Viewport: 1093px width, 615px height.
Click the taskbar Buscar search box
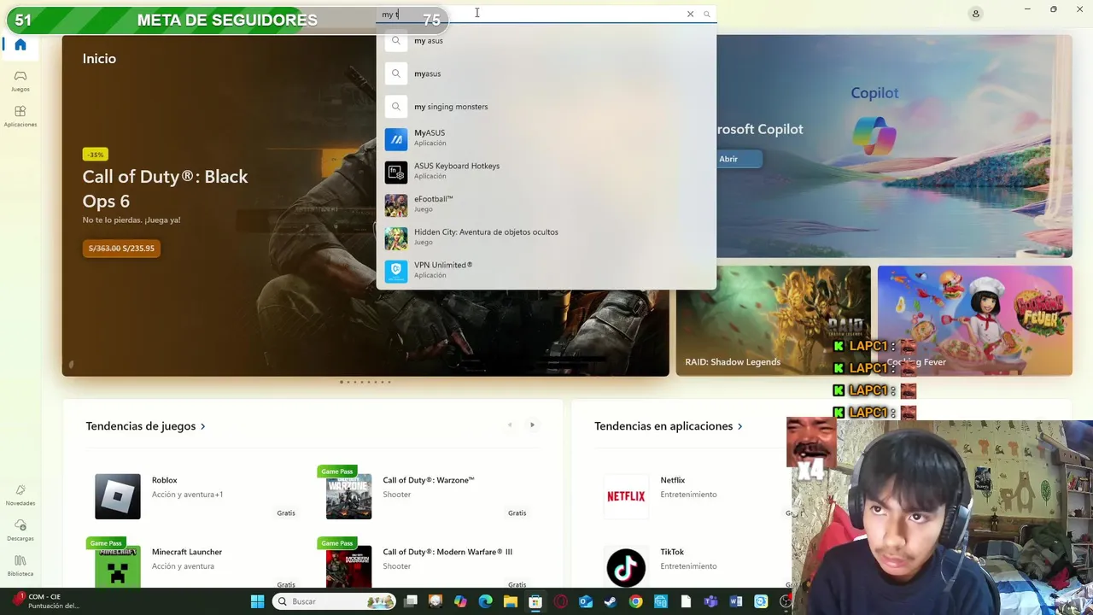pos(335,601)
